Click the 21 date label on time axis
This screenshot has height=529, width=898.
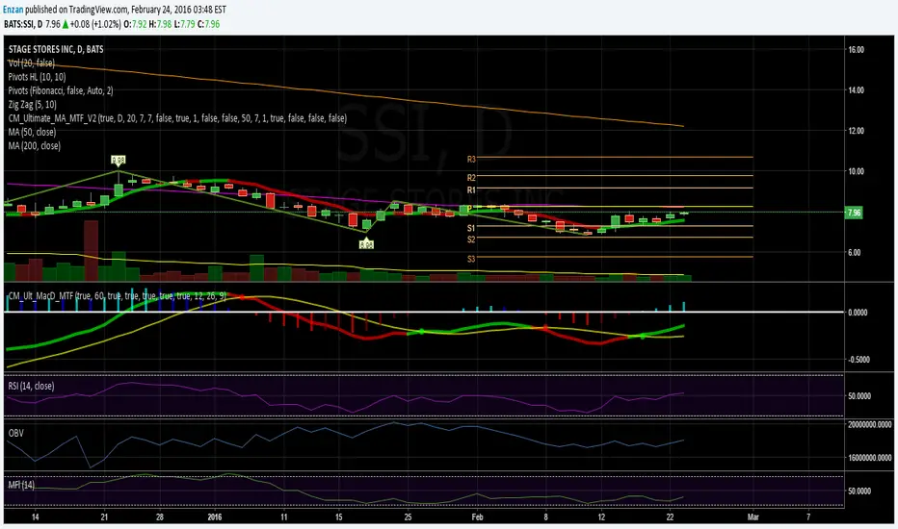[104, 517]
